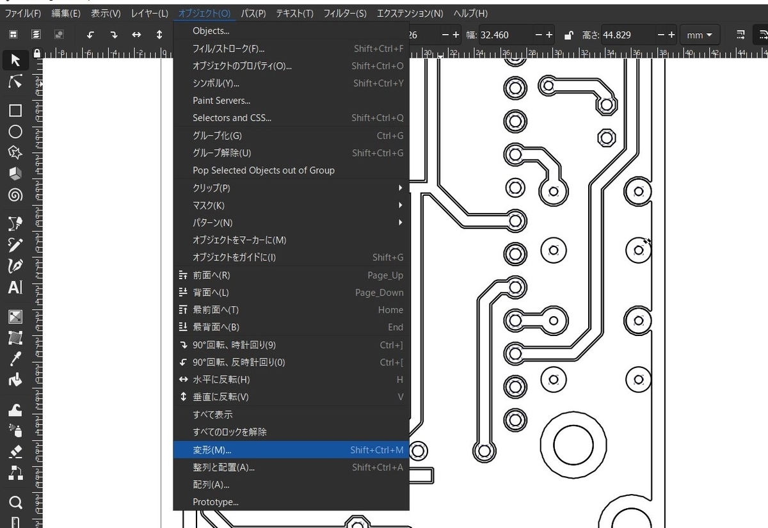Choose the Tweak tool
This screenshot has height=528, width=768.
click(15, 410)
